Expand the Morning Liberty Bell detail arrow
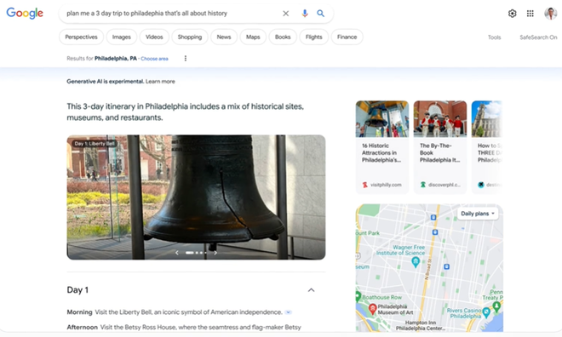Screen dimensions: 562x337 point(288,312)
